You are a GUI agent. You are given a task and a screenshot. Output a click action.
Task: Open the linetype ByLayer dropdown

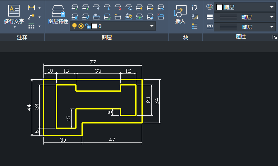pyautogui.click(x=272, y=27)
